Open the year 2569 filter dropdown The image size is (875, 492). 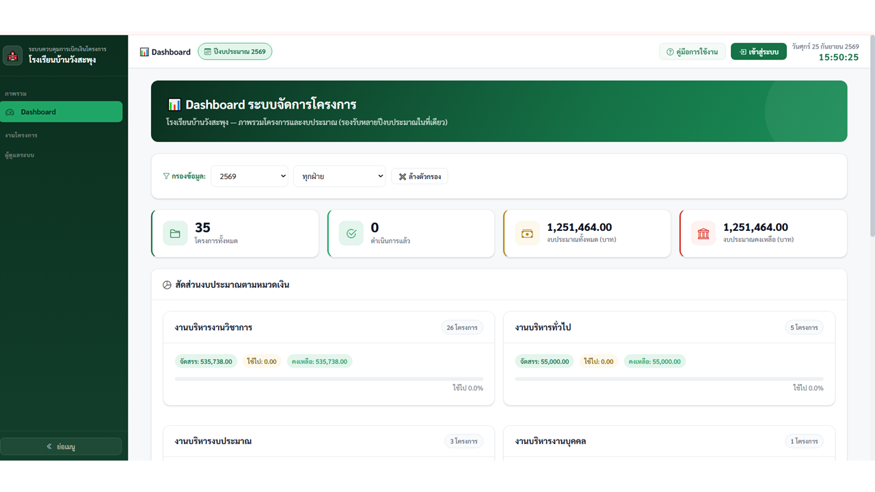(x=250, y=176)
